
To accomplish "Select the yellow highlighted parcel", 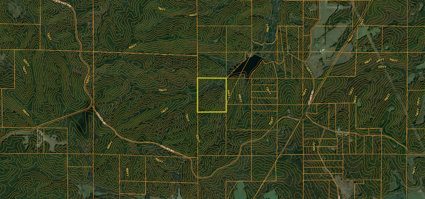I will (x=212, y=95).
